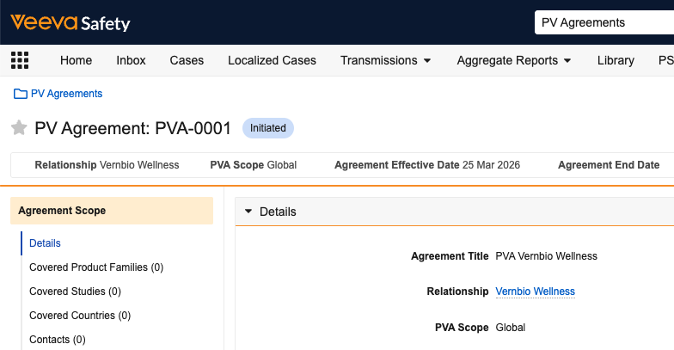Screen dimensions: 674x350
Task: Click header PVA Scope Global text
Action: [x=253, y=165]
